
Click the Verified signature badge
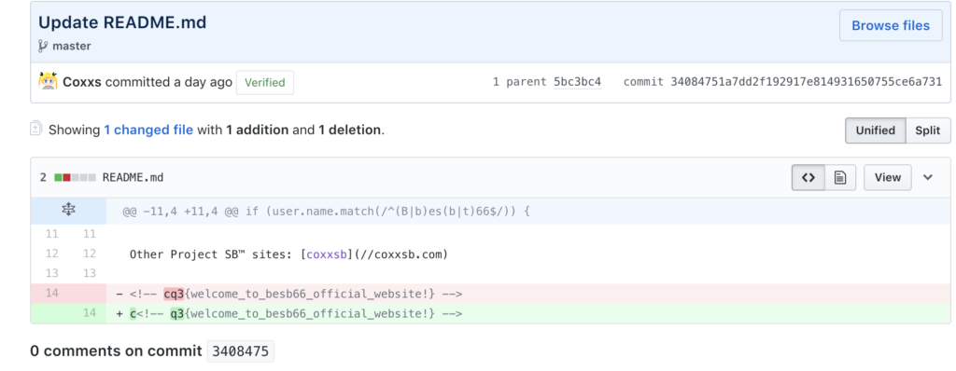pos(265,82)
